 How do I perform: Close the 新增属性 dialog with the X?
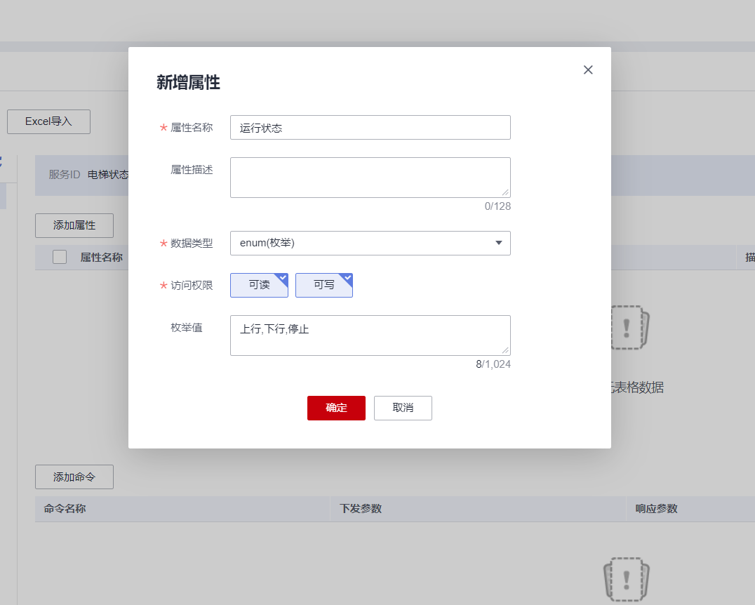(588, 69)
